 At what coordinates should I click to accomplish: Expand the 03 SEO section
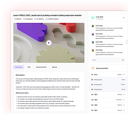click(124, 100)
